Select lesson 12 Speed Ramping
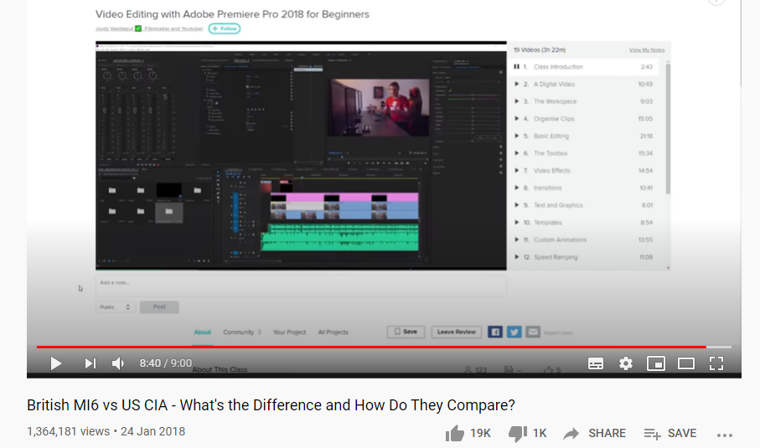The width and height of the screenshot is (760, 448). point(583,257)
